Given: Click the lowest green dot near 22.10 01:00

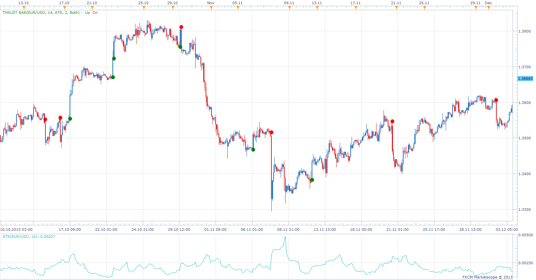Looking at the screenshot, I should (113, 77).
